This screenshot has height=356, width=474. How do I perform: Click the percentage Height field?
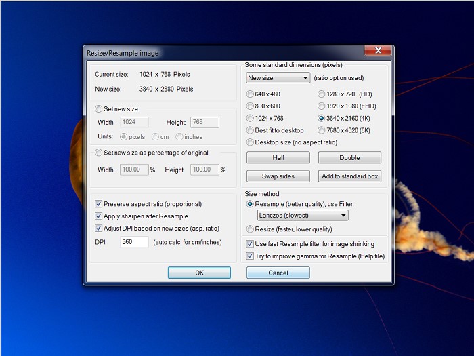[x=204, y=170]
